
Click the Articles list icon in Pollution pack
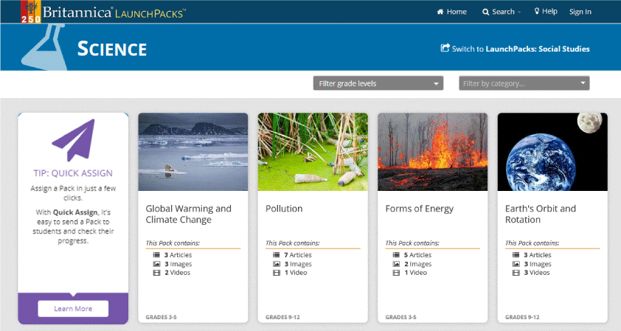pyautogui.click(x=276, y=255)
